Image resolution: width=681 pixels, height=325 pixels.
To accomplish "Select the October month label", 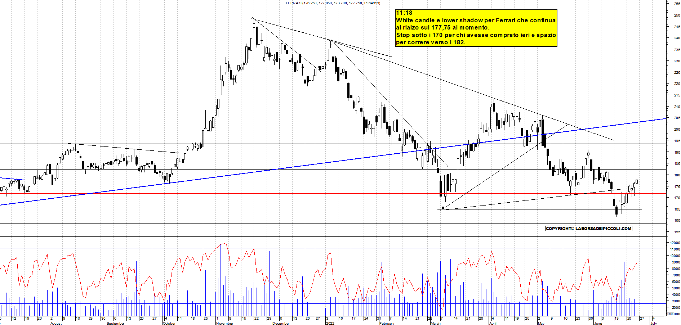I will (x=169, y=323).
